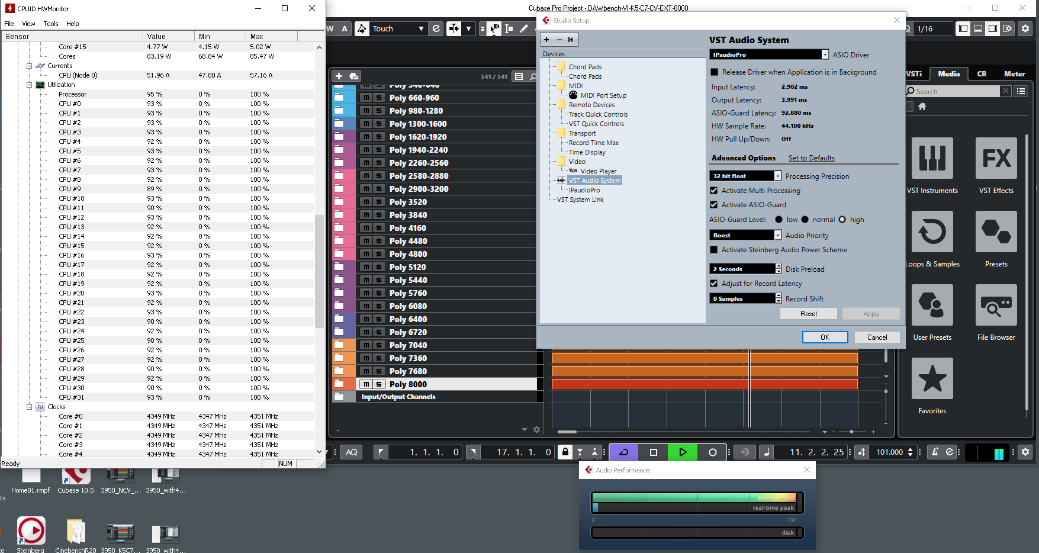Switch to the CR tab
1039x553 pixels.
982,74
